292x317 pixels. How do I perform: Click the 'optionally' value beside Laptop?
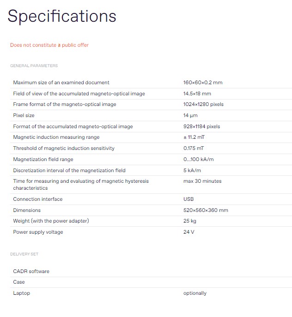[195, 293]
